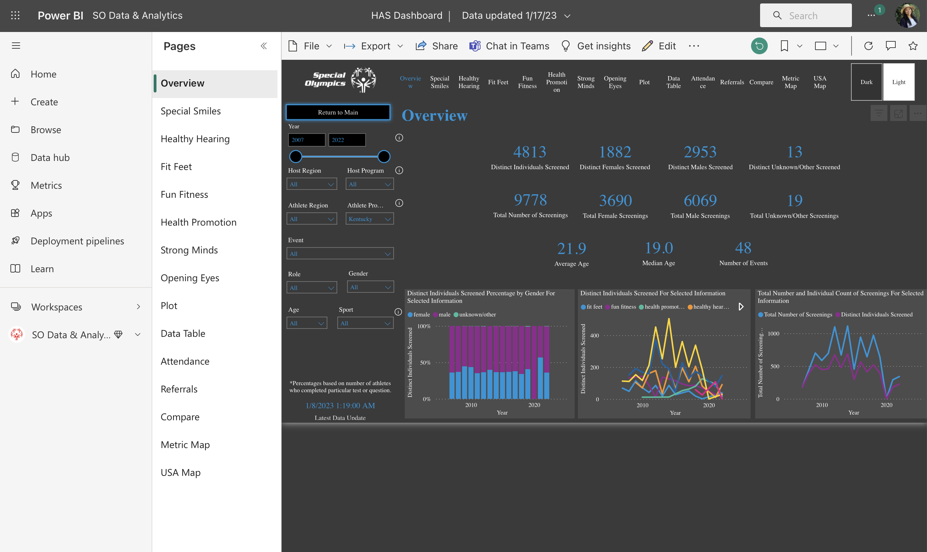Image resolution: width=927 pixels, height=552 pixels.
Task: Open the Bookmarks icon
Action: [x=784, y=46]
